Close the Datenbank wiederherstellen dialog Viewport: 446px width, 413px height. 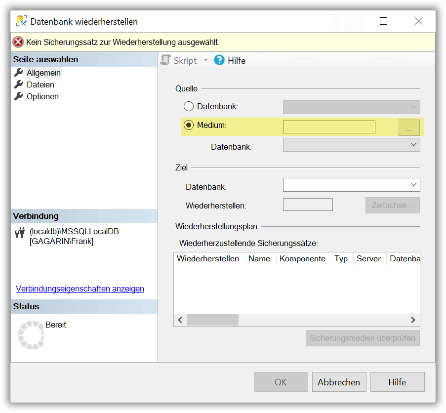pos(418,21)
